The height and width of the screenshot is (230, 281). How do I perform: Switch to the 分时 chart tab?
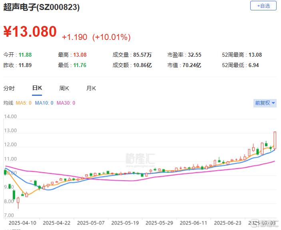[x=9, y=88]
